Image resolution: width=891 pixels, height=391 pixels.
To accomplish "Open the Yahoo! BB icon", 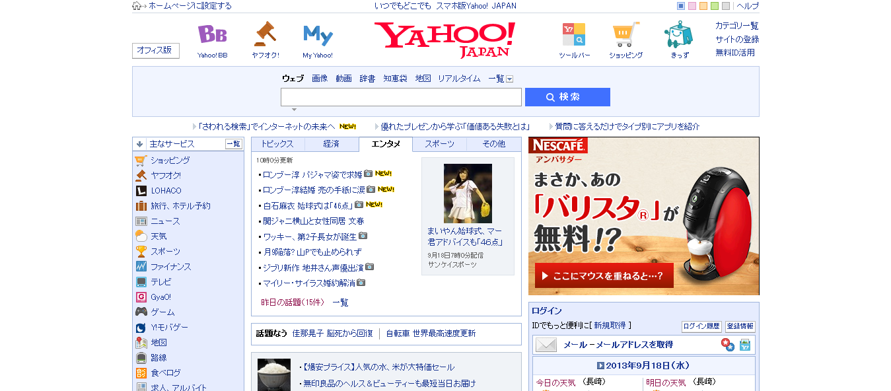I will click(x=212, y=34).
